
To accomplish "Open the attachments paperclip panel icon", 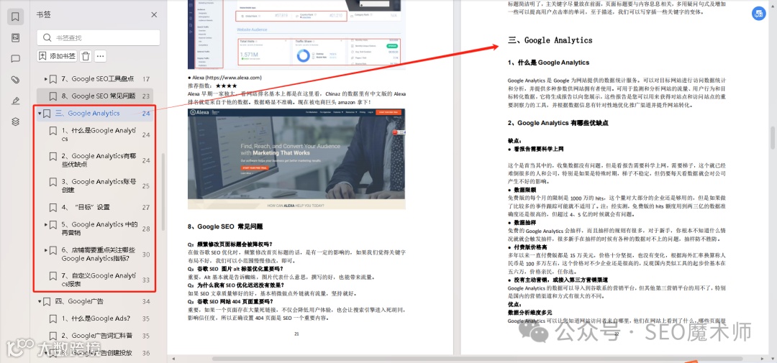I will [x=15, y=80].
